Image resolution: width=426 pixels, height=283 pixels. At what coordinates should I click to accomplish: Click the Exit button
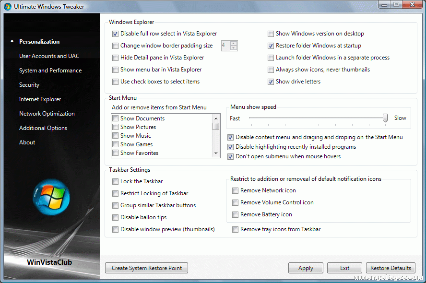(344, 268)
